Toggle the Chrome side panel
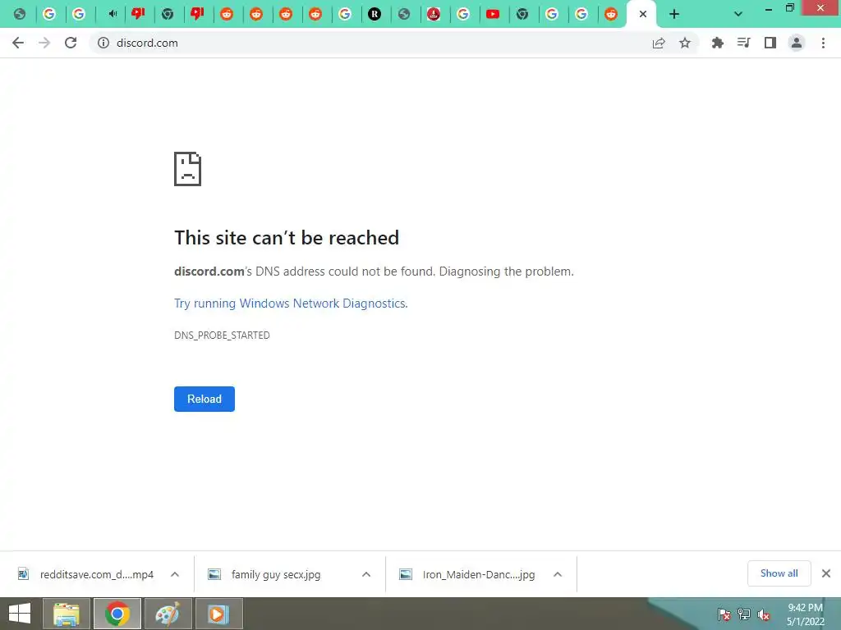The height and width of the screenshot is (630, 841). pos(770,43)
